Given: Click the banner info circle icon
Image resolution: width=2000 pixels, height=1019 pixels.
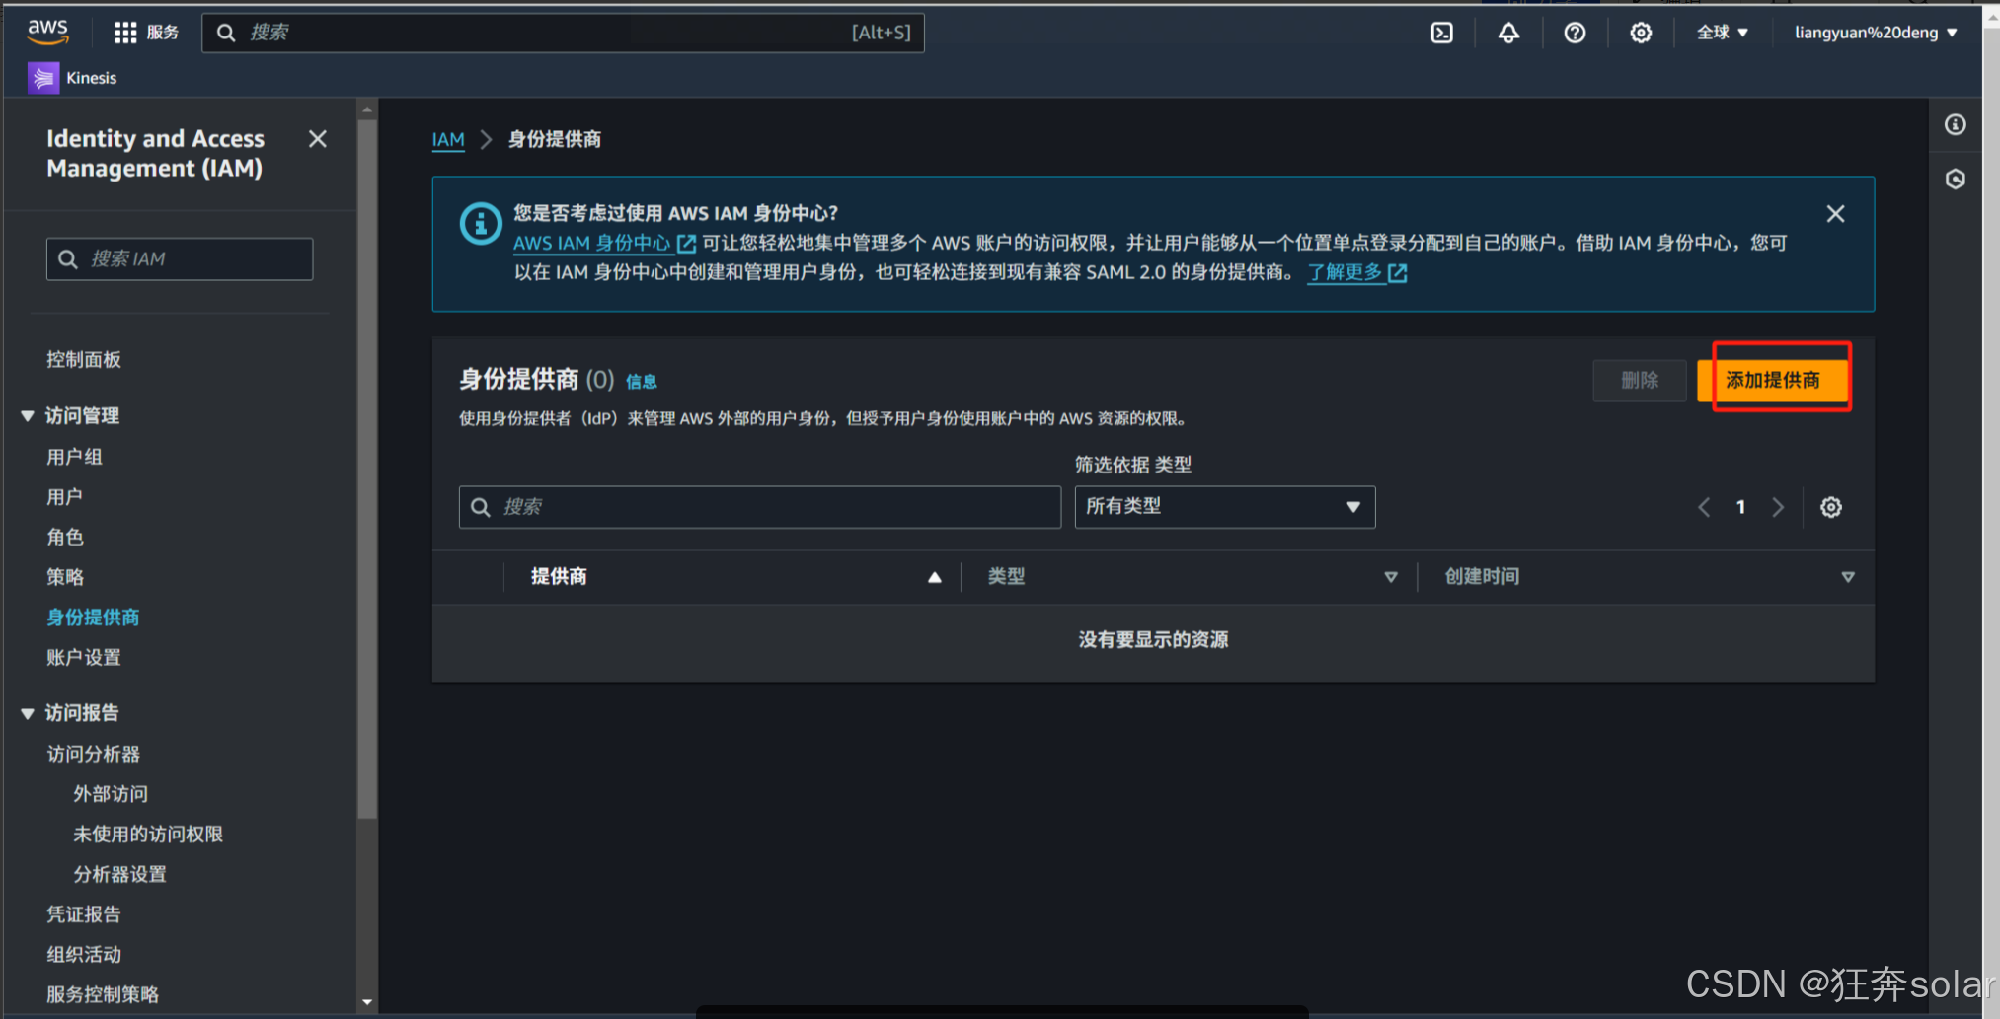Looking at the screenshot, I should 481,224.
